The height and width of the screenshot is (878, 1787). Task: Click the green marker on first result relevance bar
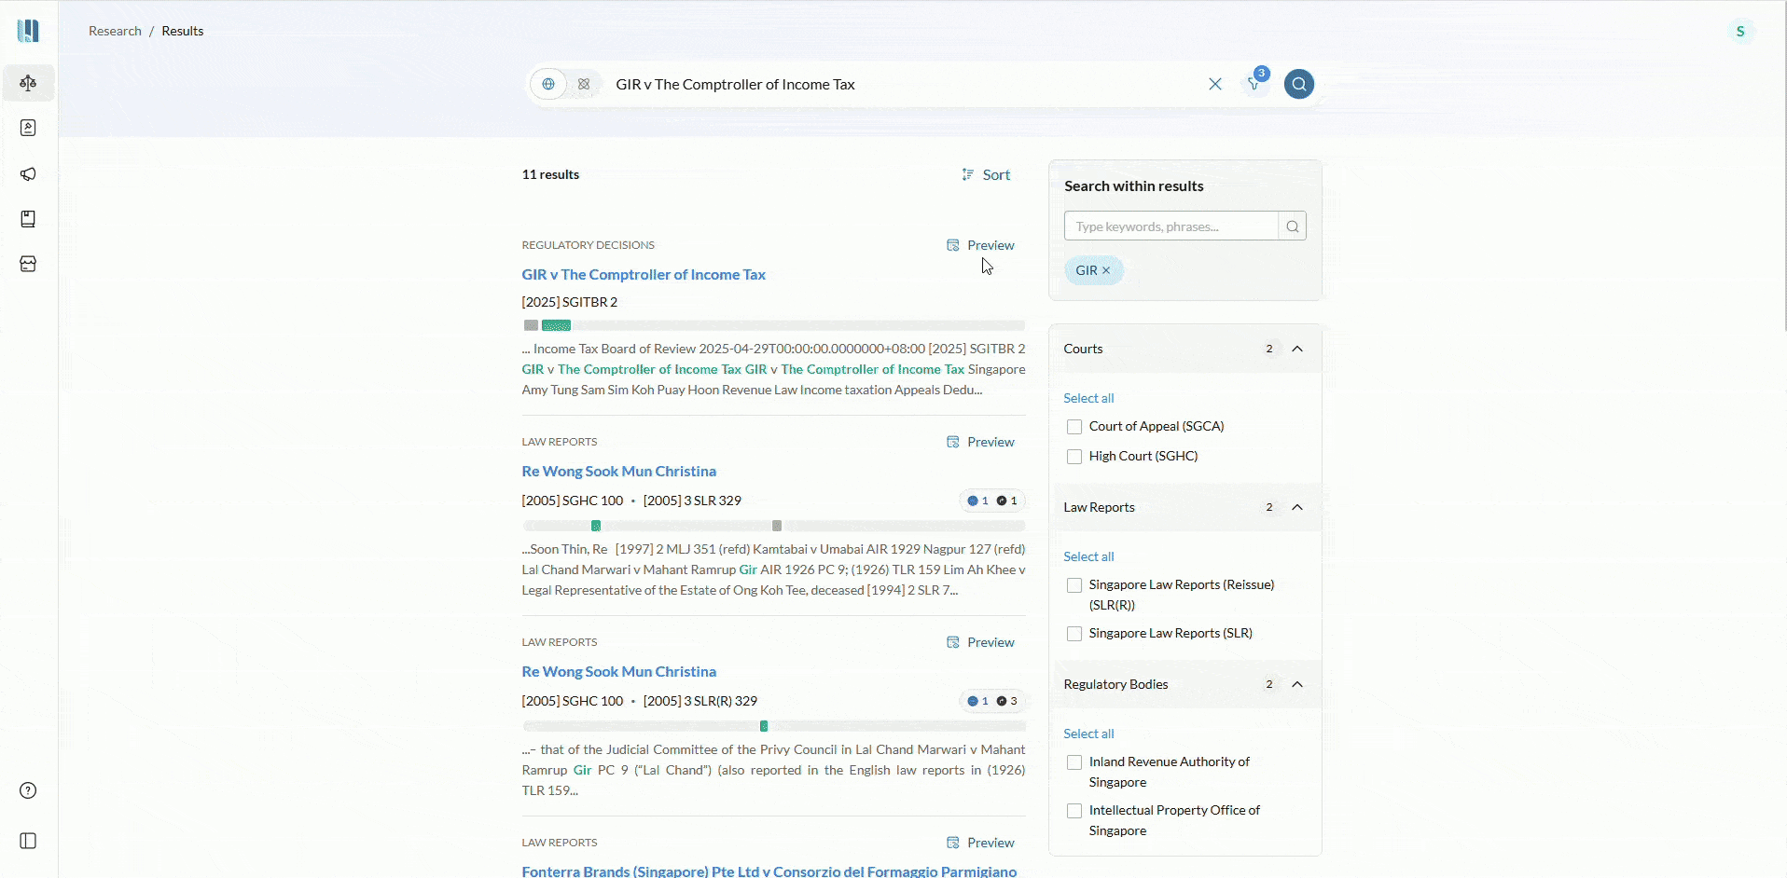[556, 325]
